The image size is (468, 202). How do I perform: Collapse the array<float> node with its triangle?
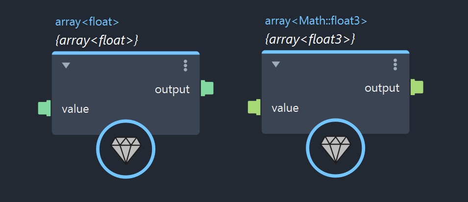(x=66, y=65)
